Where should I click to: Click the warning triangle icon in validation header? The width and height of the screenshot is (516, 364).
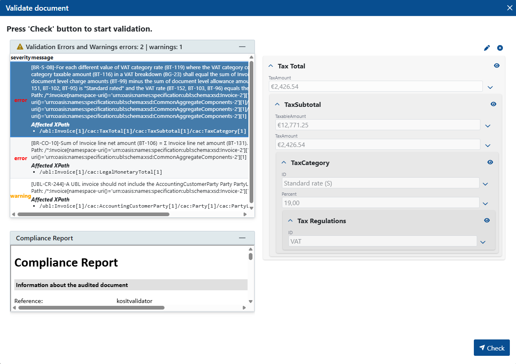click(20, 47)
